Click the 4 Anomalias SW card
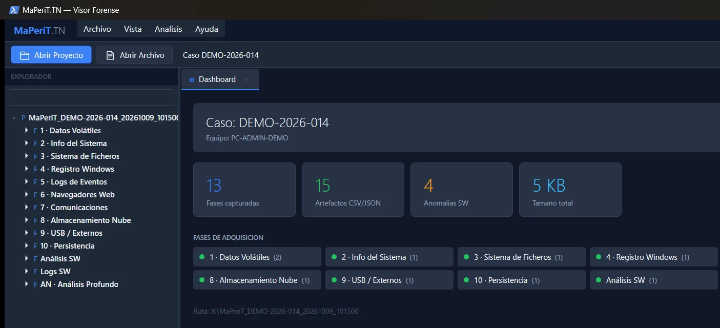Image resolution: width=720 pixels, height=328 pixels. (x=462, y=190)
